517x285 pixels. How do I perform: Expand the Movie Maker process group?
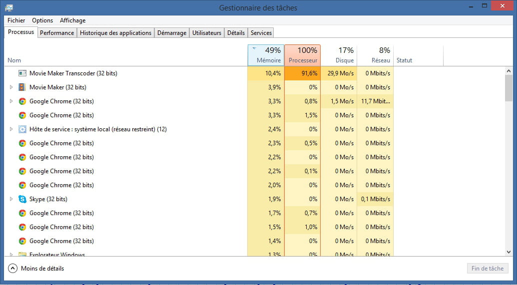11,87
